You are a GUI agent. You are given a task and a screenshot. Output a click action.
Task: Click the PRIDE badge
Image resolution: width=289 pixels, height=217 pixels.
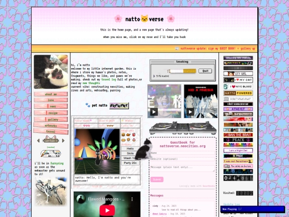tap(238, 156)
